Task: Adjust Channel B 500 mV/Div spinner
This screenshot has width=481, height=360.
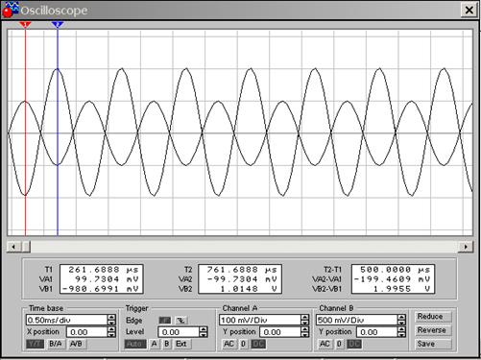Action: pyautogui.click(x=401, y=320)
